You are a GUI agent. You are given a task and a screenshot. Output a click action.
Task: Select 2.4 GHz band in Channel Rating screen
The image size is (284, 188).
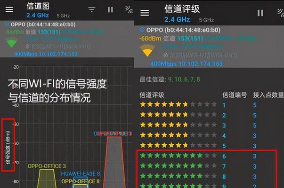pyautogui.click(x=177, y=19)
